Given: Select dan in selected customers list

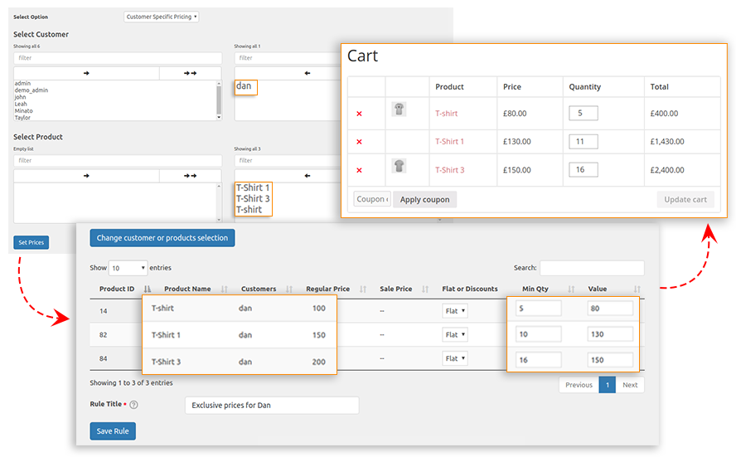Looking at the screenshot, I should click(x=244, y=86).
